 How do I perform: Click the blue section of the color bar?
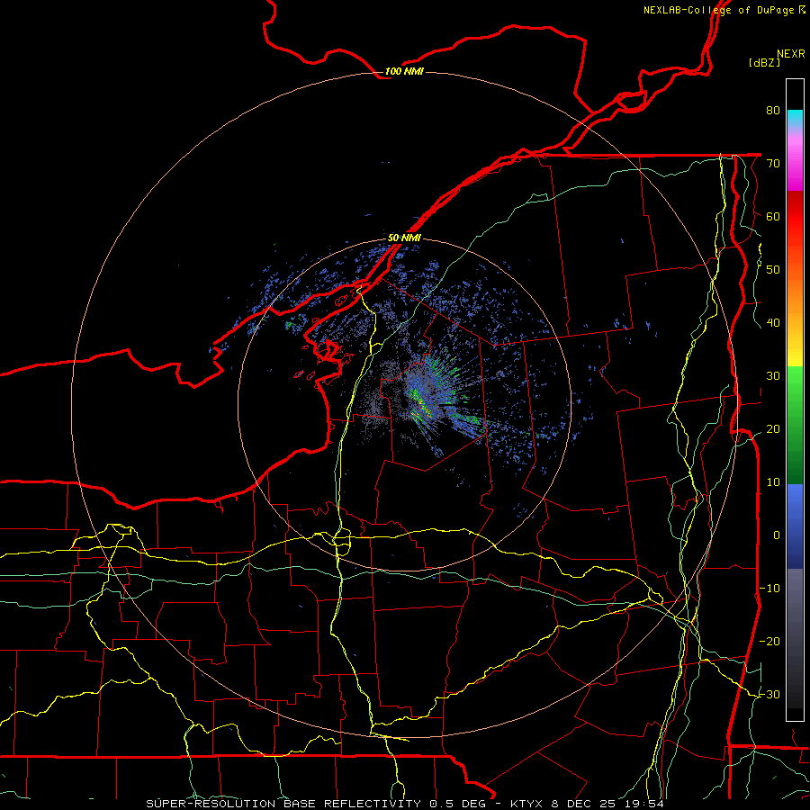point(795,526)
